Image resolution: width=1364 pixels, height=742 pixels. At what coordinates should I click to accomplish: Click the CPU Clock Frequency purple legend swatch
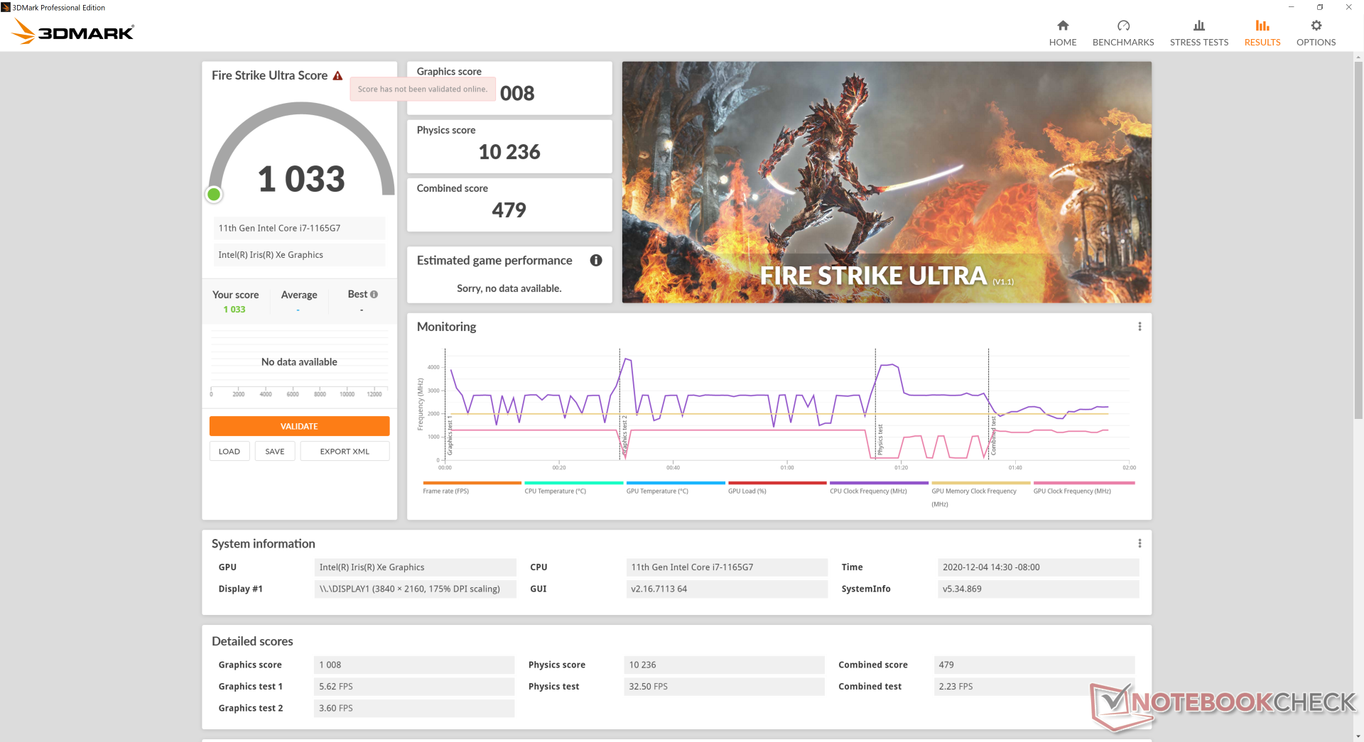pyautogui.click(x=878, y=483)
